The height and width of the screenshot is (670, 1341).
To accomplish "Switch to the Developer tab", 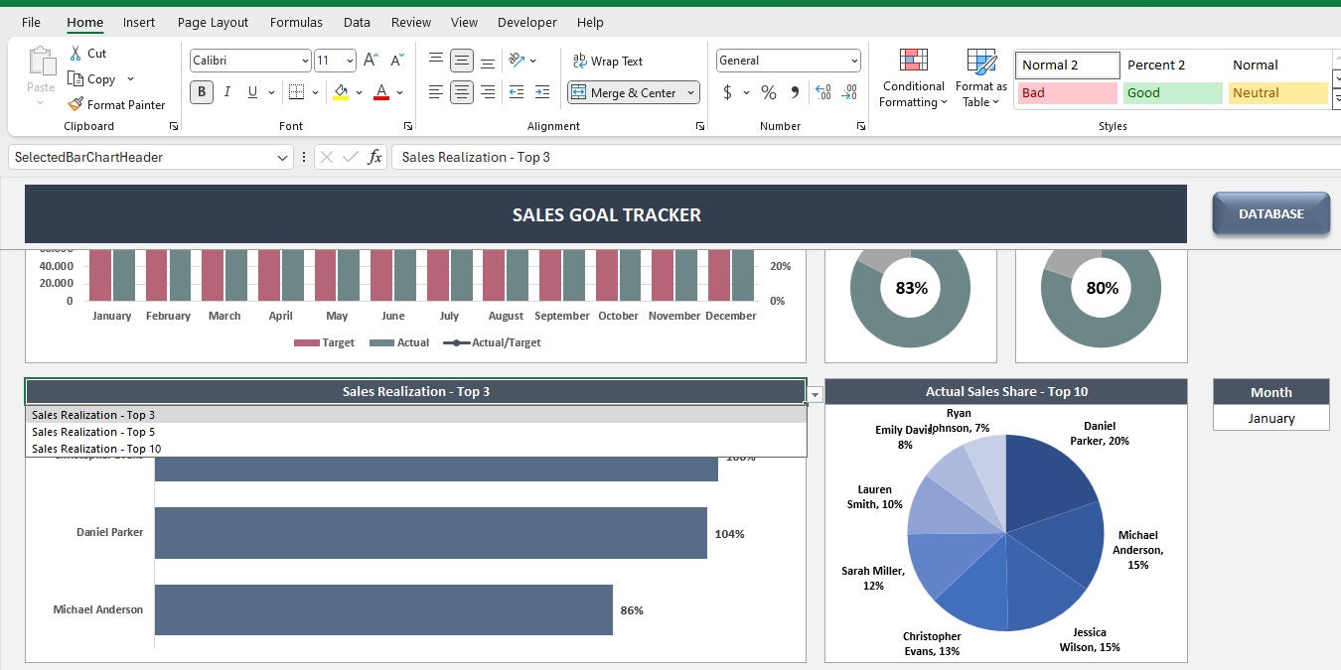I will click(x=526, y=22).
